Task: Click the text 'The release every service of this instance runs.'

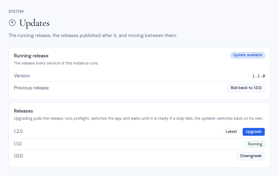Action: [56, 63]
